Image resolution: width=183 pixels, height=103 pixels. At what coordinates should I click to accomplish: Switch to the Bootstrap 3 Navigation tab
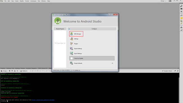point(32,68)
